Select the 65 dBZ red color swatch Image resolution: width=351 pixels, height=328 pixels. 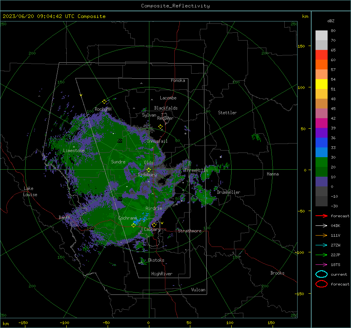click(x=321, y=55)
